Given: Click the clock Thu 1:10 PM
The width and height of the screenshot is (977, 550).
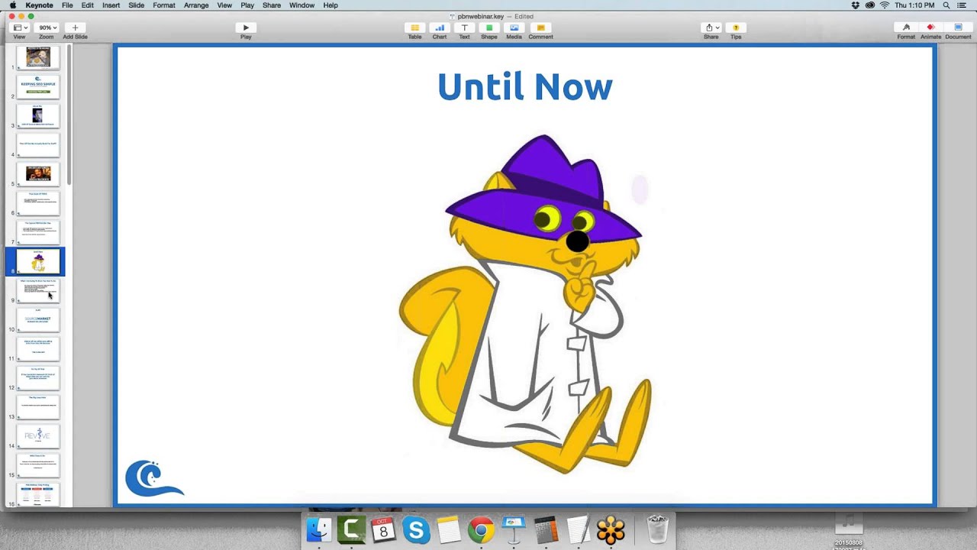Looking at the screenshot, I should coord(914,5).
